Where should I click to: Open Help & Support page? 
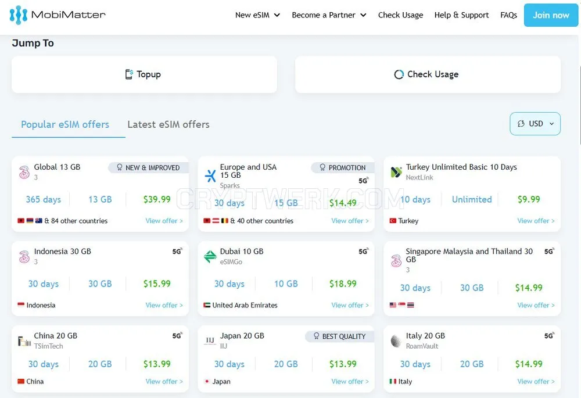point(462,15)
